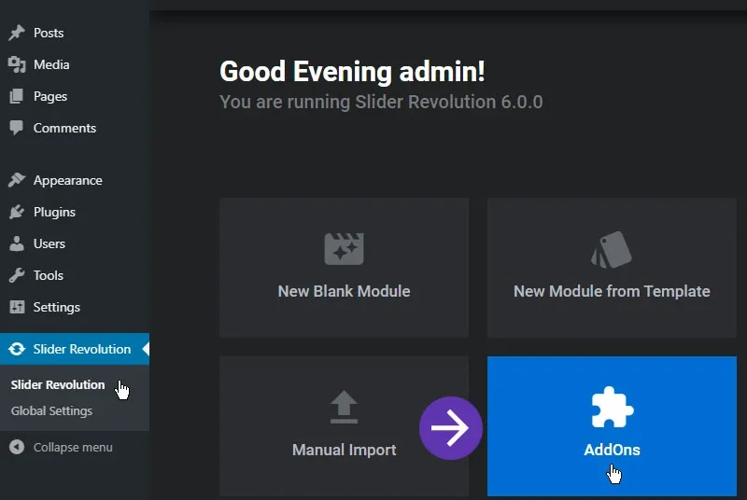Open the Tools menu item
Image resolution: width=747 pixels, height=500 pixels.
[75, 275]
